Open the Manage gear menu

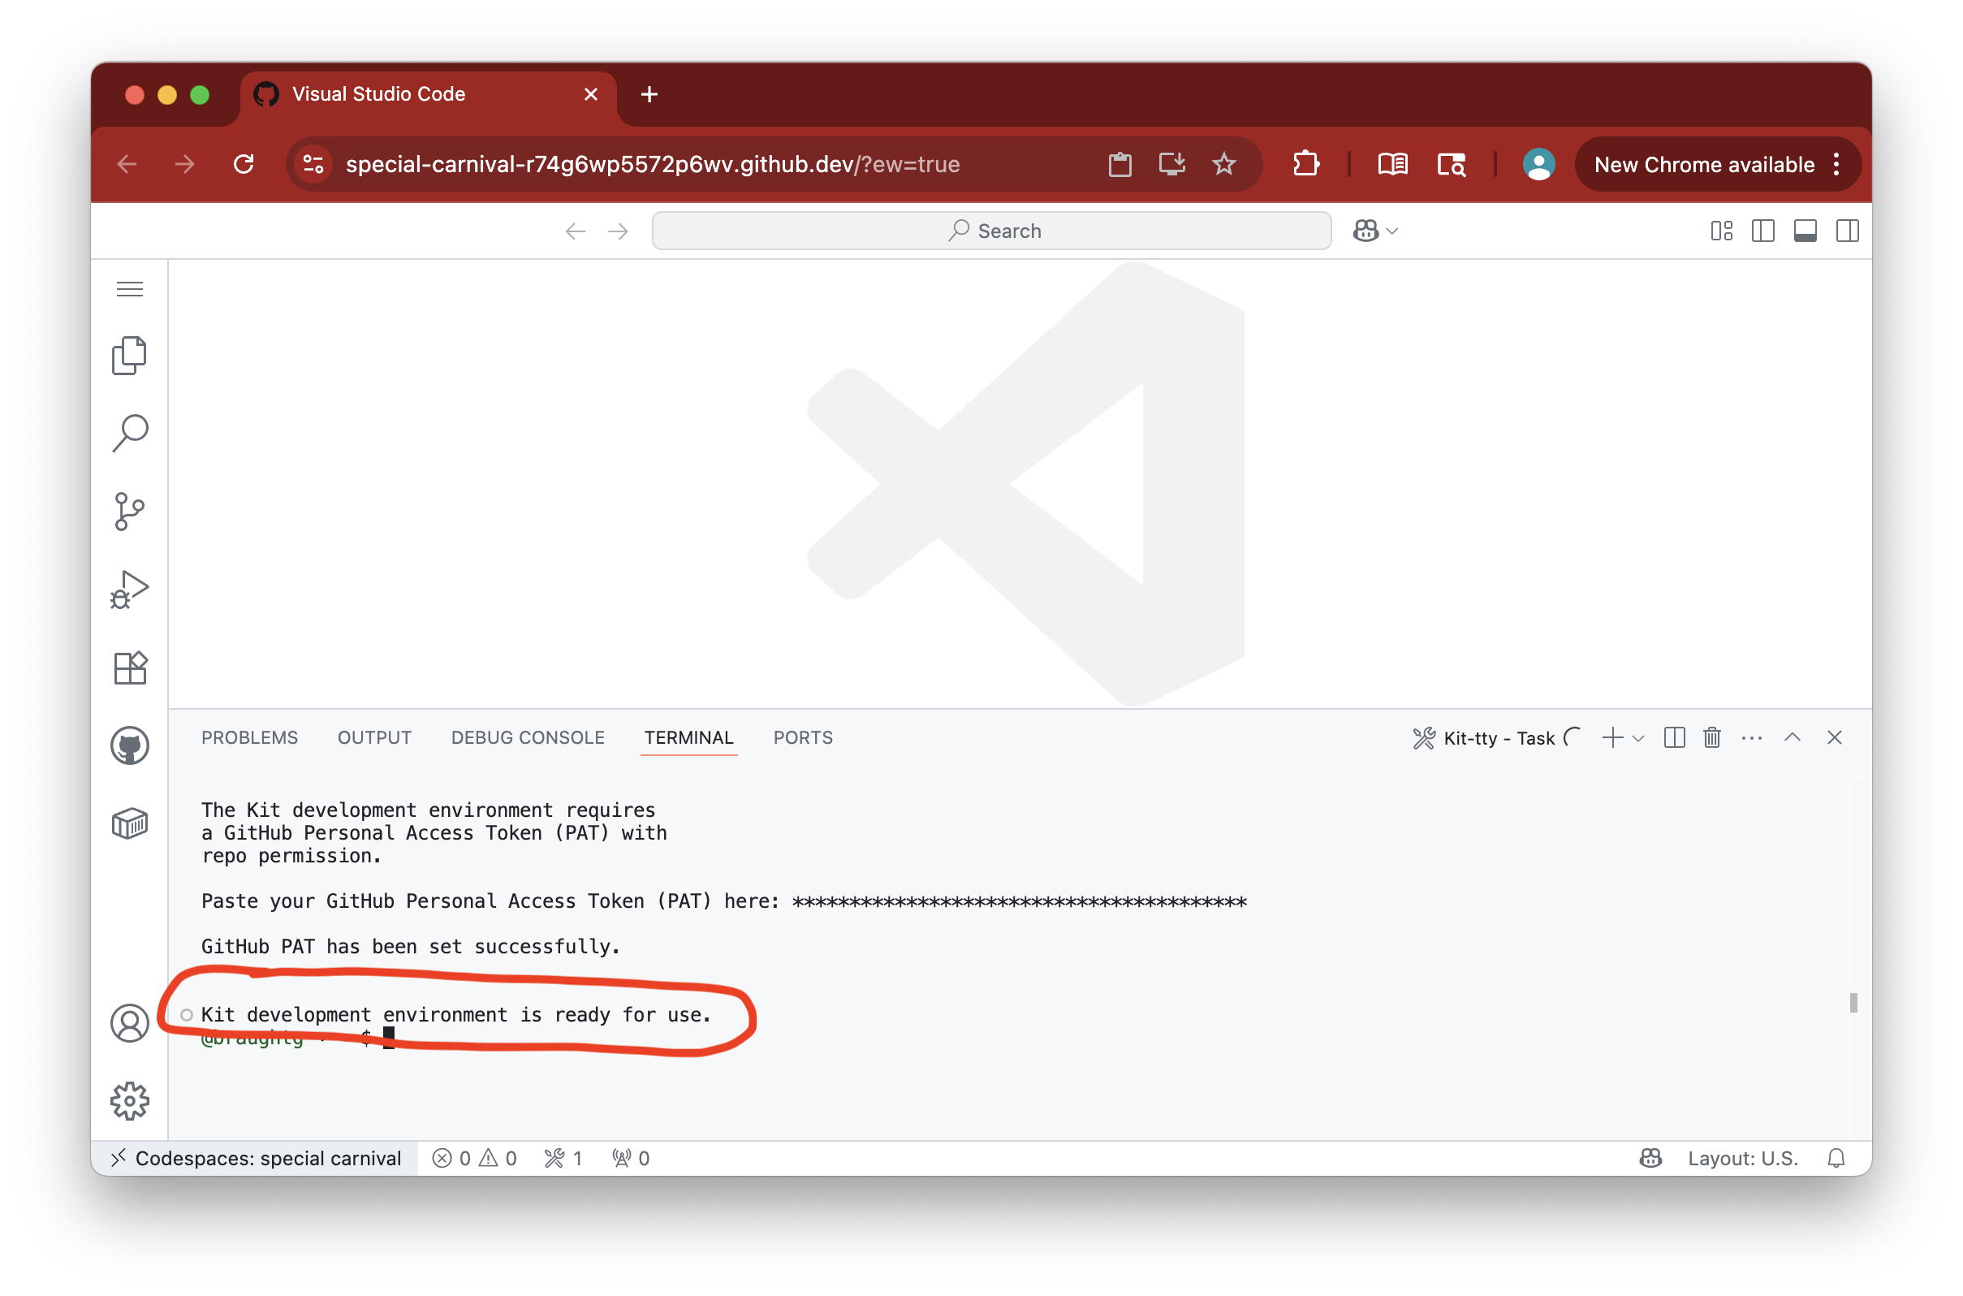pyautogui.click(x=130, y=1101)
